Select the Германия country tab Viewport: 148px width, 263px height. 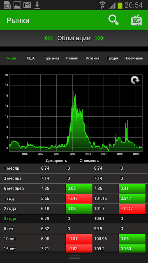click(51, 58)
